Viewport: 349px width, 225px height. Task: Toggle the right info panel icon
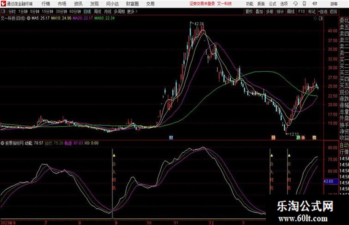[x=321, y=18]
